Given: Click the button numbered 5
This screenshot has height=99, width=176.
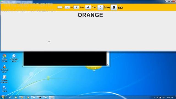Looking at the screenshot, I should pos(100,7).
